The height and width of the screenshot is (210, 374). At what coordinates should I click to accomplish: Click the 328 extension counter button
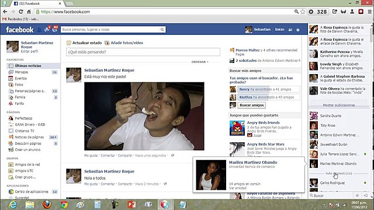[318, 12]
